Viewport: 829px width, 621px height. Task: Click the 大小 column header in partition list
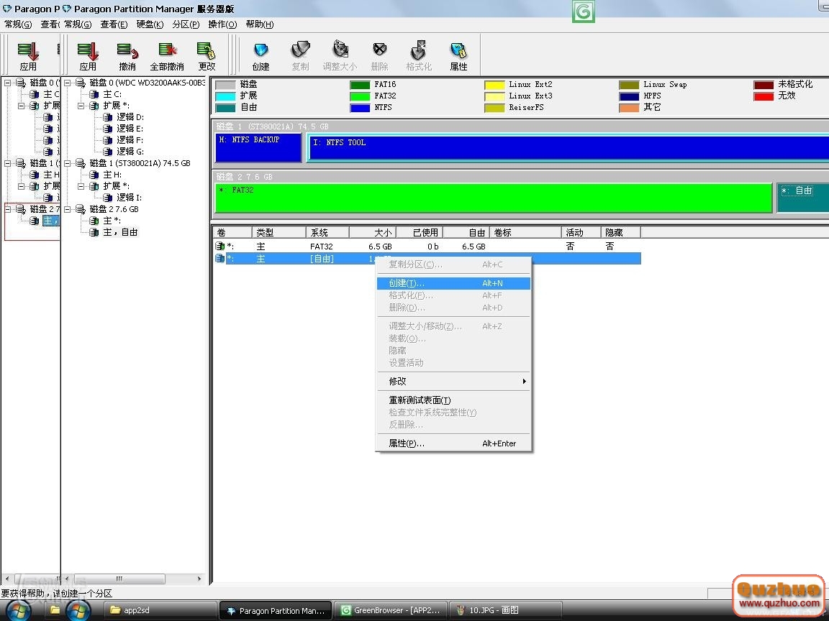tap(372, 233)
